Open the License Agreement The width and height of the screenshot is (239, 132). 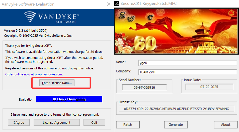56,122
